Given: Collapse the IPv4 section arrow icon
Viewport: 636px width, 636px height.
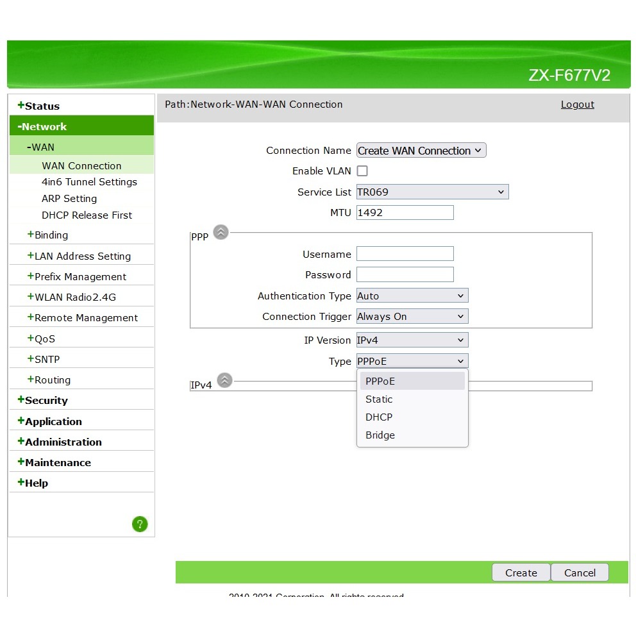Looking at the screenshot, I should [x=224, y=381].
